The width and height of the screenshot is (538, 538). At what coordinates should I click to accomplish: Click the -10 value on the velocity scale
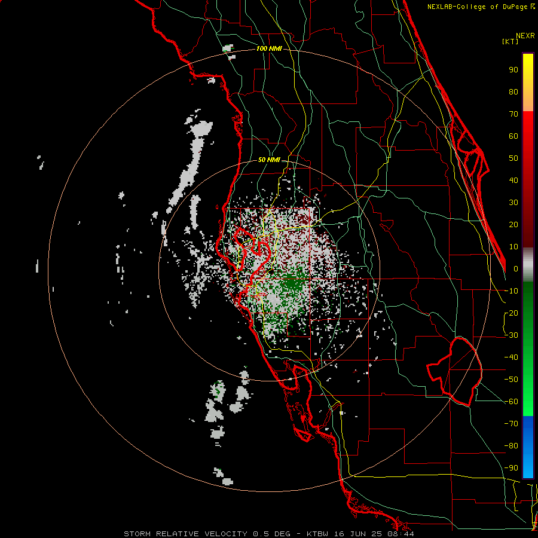click(x=511, y=291)
